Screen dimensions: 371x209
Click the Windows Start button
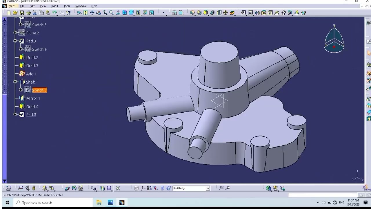pos(8,203)
